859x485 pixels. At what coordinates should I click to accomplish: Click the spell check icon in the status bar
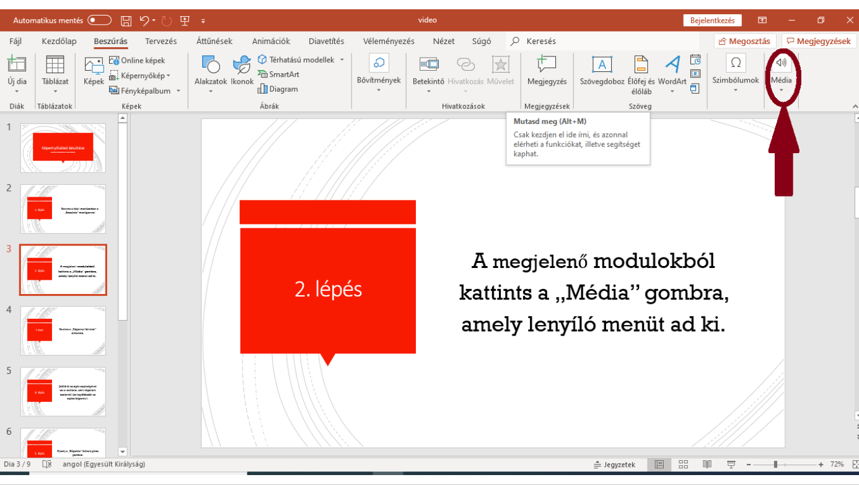[x=47, y=464]
